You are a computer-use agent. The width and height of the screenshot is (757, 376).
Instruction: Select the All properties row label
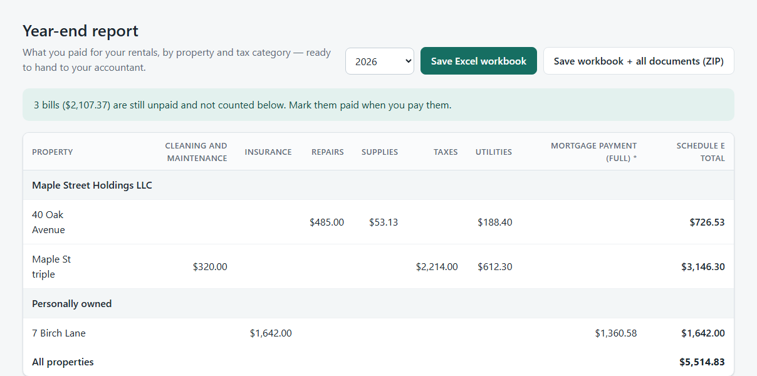(x=63, y=362)
